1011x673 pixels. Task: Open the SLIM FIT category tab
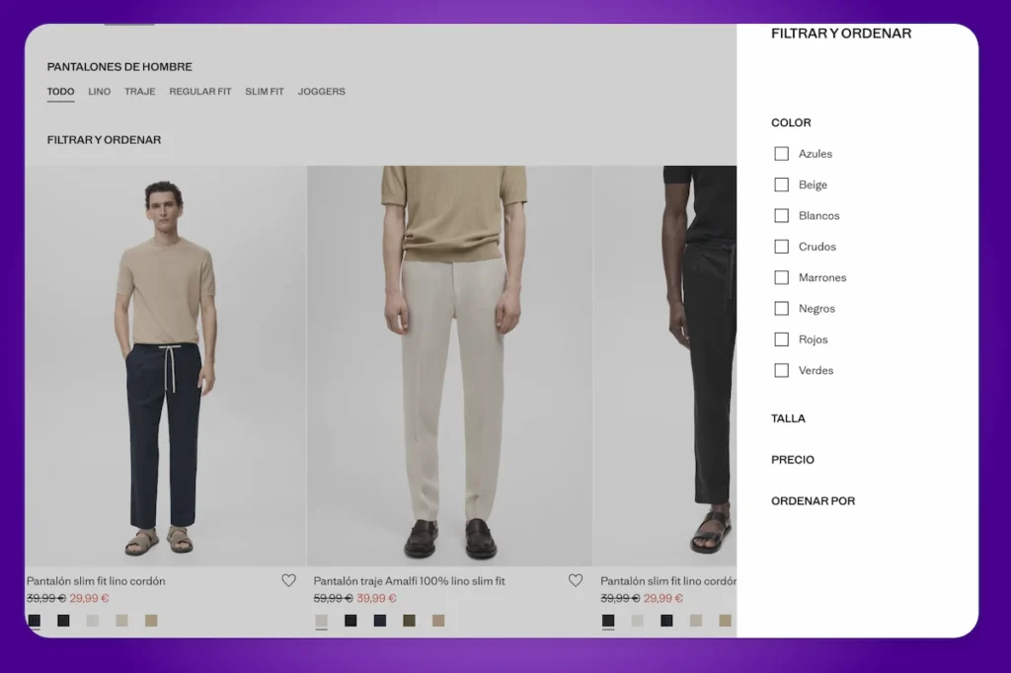point(264,91)
